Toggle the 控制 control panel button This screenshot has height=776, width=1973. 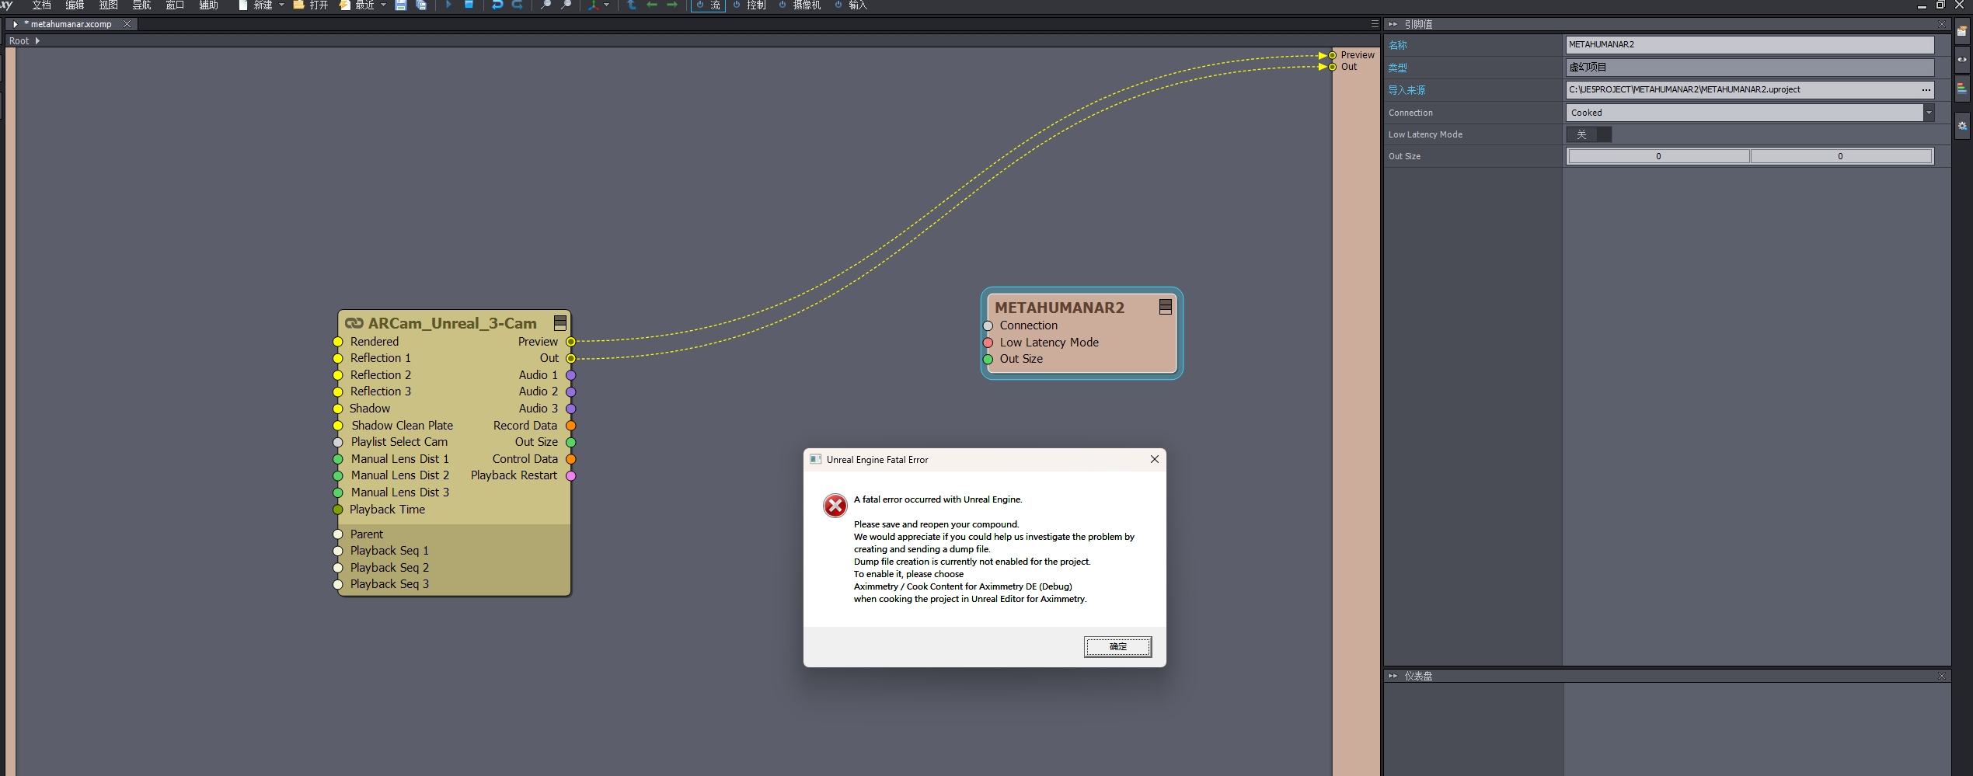tap(749, 5)
